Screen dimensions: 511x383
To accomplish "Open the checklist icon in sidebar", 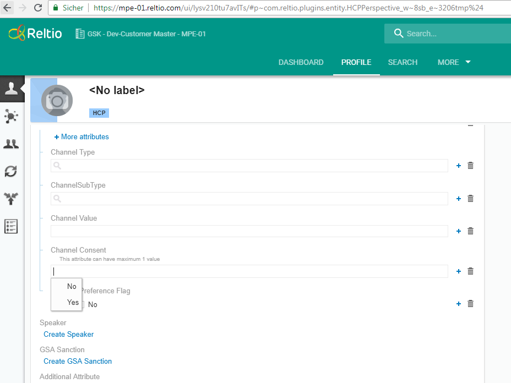I will point(11,226).
